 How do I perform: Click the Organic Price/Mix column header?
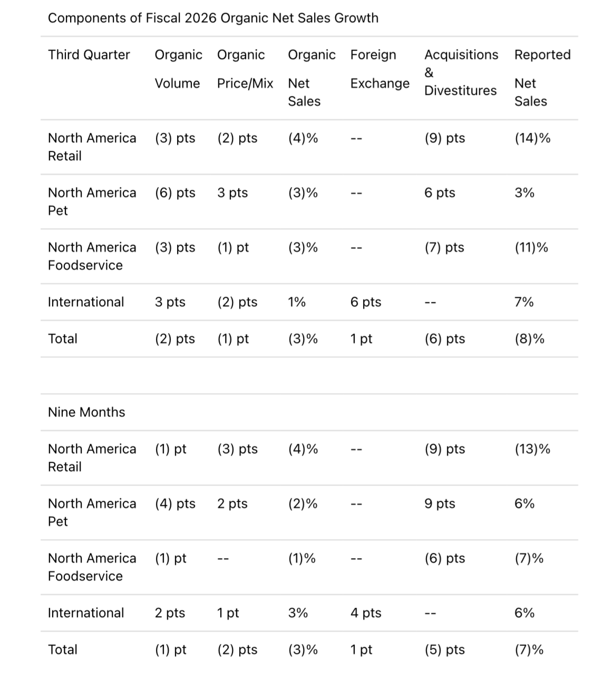(x=245, y=69)
